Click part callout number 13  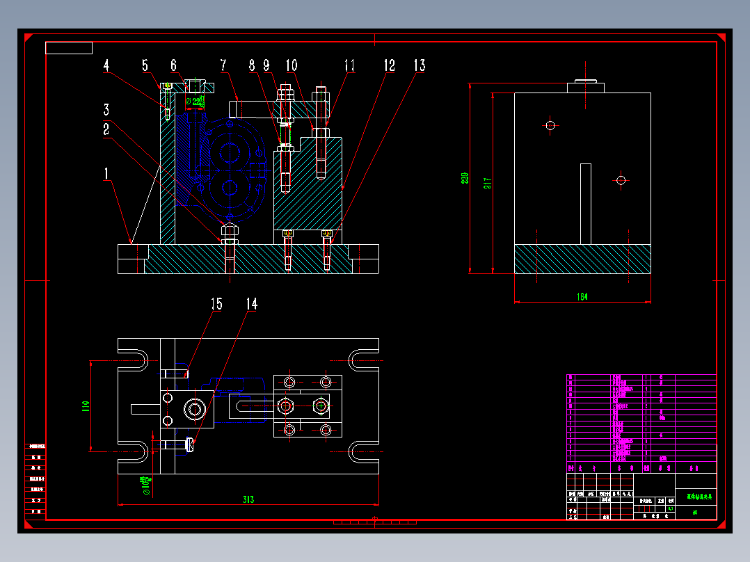pyautogui.click(x=420, y=65)
